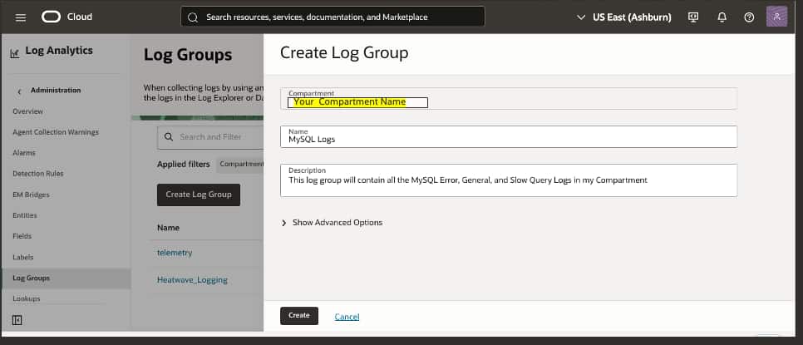Open the Heatwave_Logging log group
Screen dimensions: 803x345
pos(192,280)
